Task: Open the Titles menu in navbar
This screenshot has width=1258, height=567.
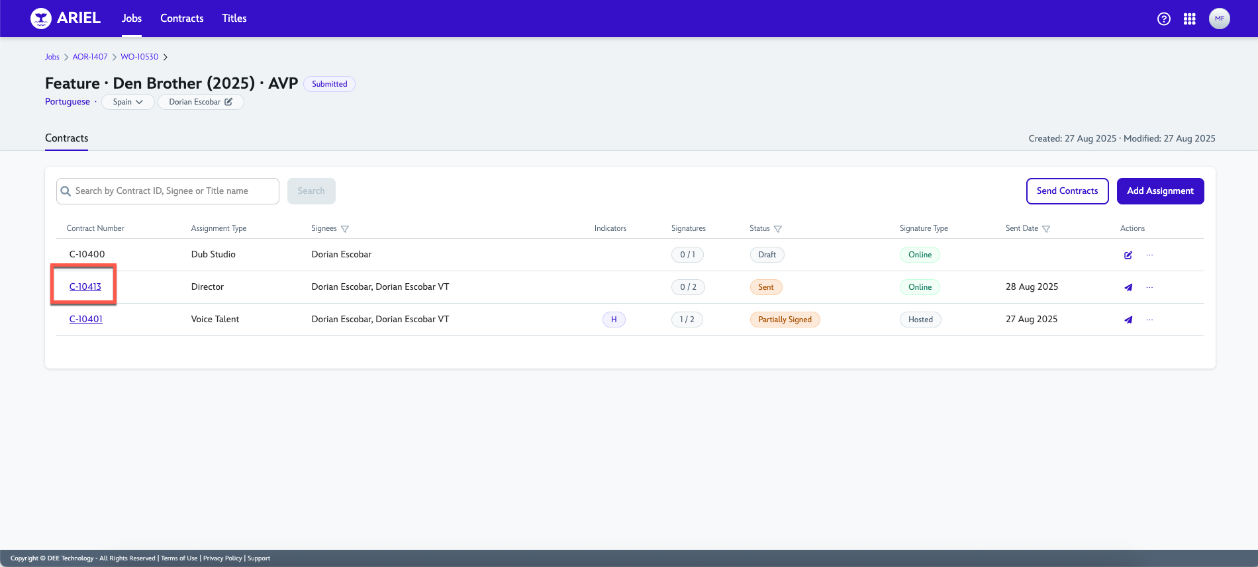Action: coord(234,19)
